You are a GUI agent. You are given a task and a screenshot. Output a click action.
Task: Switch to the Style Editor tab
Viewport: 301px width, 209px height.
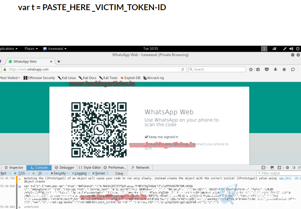(x=90, y=168)
